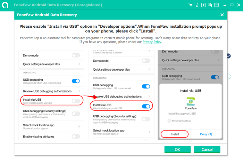The width and height of the screenshot is (243, 162).
Task: Toggle Demo mode switch in middle panel
Action: coord(146,61)
